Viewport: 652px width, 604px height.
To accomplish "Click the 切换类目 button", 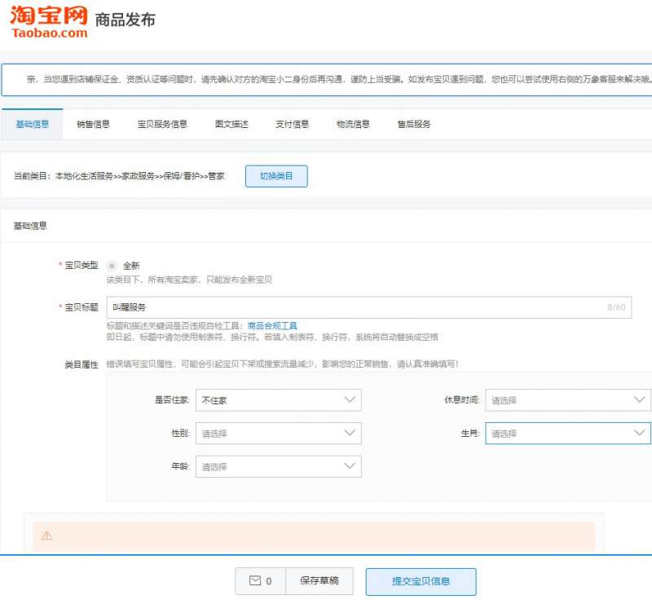I will click(x=276, y=176).
